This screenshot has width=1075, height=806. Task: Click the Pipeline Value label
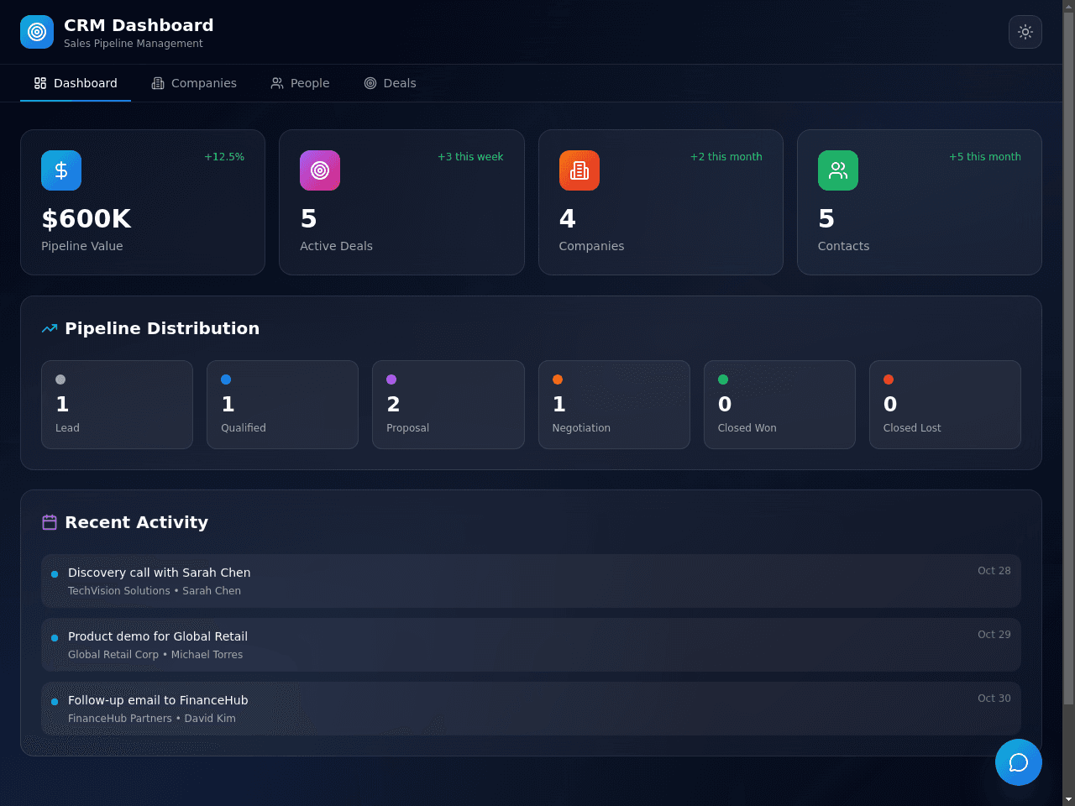[x=82, y=246]
